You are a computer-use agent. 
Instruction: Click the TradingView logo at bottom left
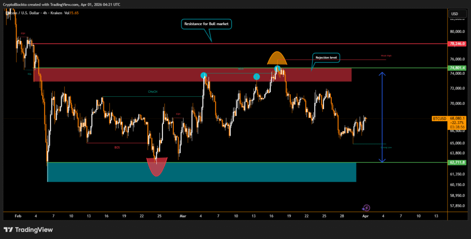28,229
